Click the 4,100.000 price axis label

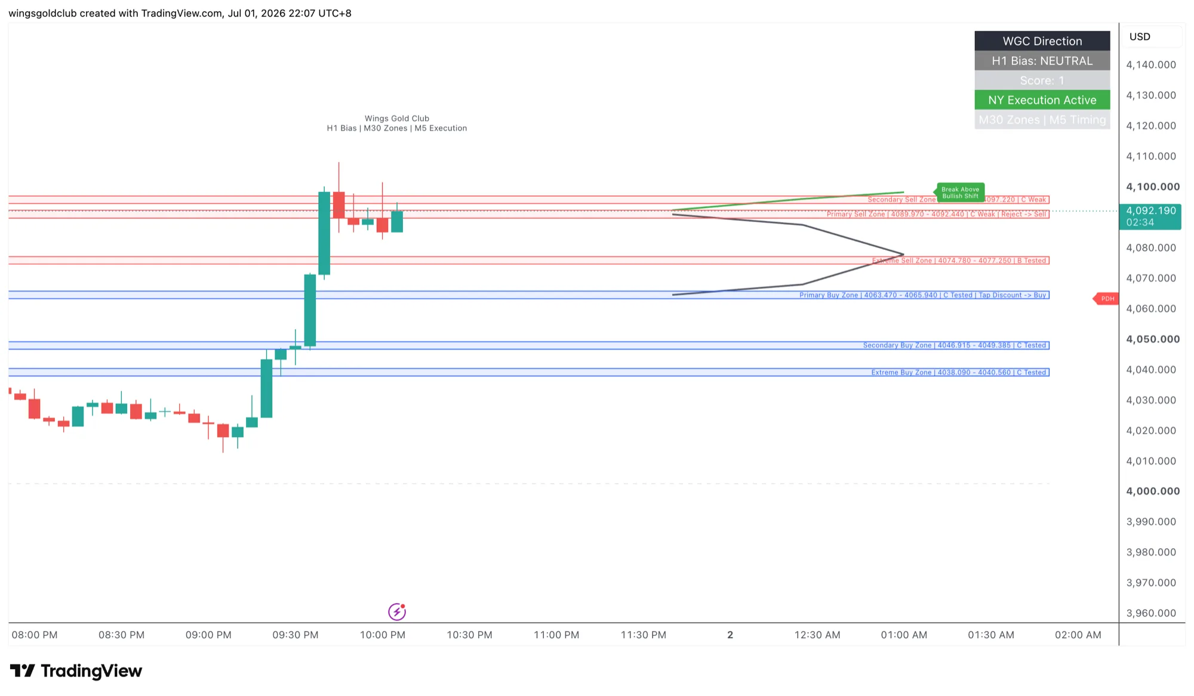pyautogui.click(x=1153, y=187)
